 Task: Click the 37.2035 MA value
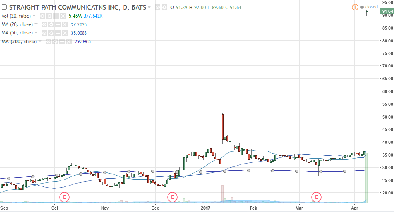[79, 25]
